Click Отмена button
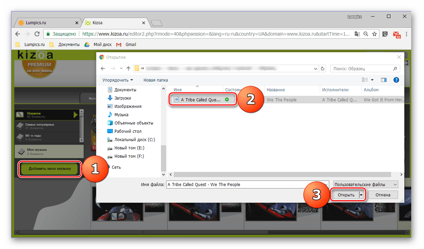424x249 pixels. [x=383, y=195]
